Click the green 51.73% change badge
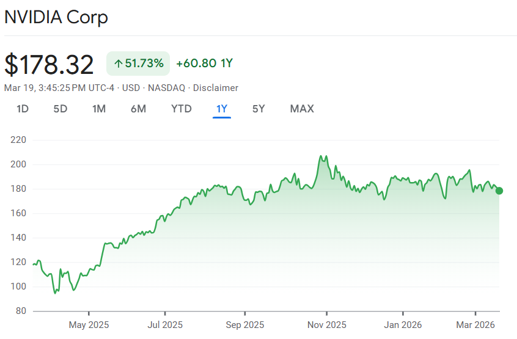This screenshot has width=517, height=339. (138, 64)
